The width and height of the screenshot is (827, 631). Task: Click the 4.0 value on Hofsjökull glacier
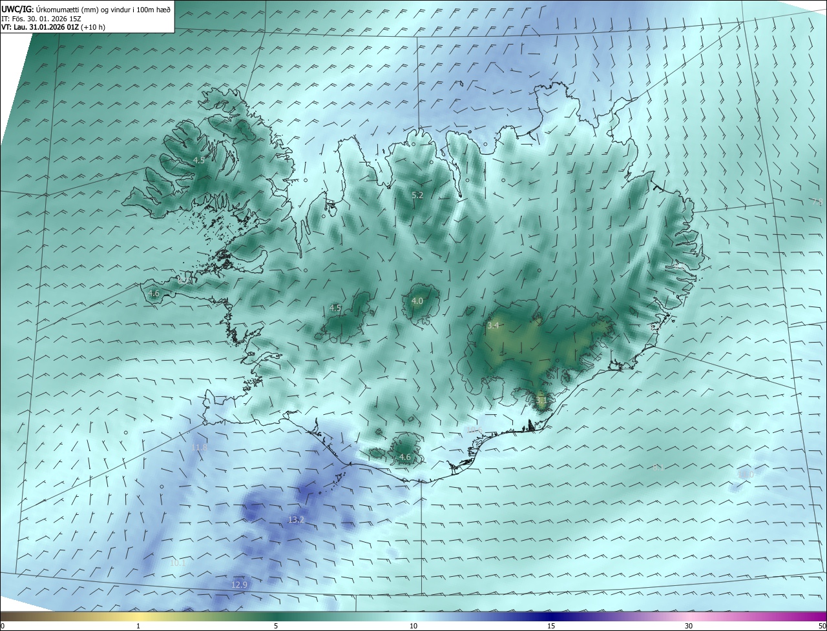(x=417, y=301)
